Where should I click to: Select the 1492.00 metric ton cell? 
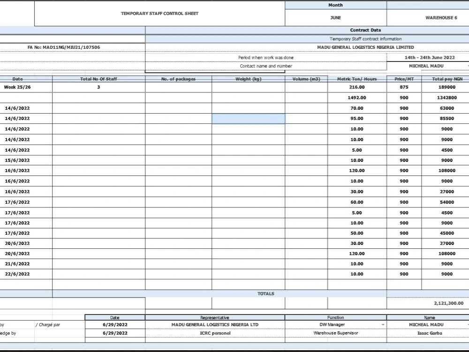tap(357, 98)
